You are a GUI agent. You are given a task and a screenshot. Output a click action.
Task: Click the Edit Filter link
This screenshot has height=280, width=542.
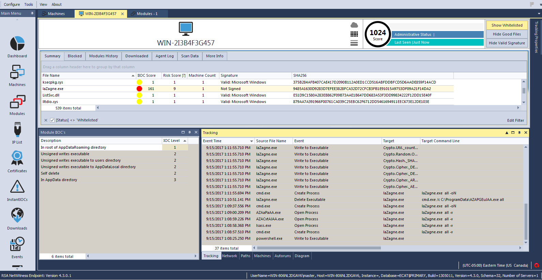pos(515,120)
